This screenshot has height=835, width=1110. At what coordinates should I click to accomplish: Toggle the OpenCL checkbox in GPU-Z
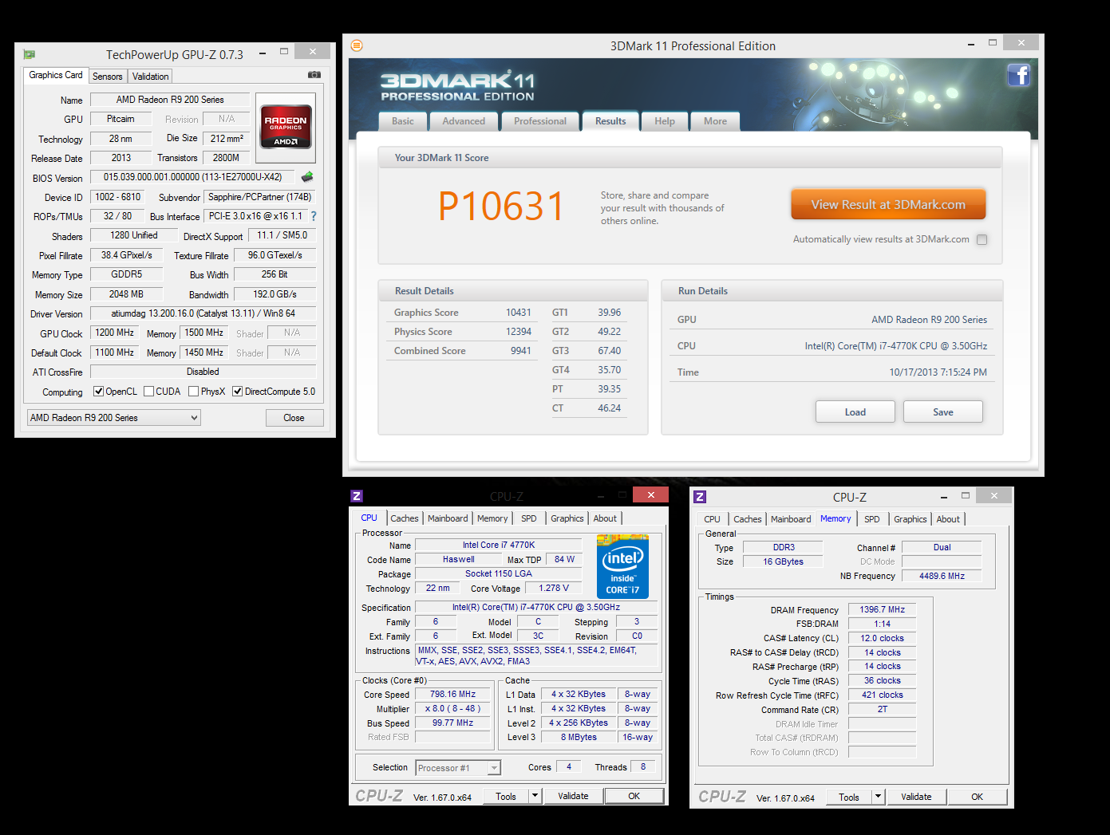[x=98, y=392]
